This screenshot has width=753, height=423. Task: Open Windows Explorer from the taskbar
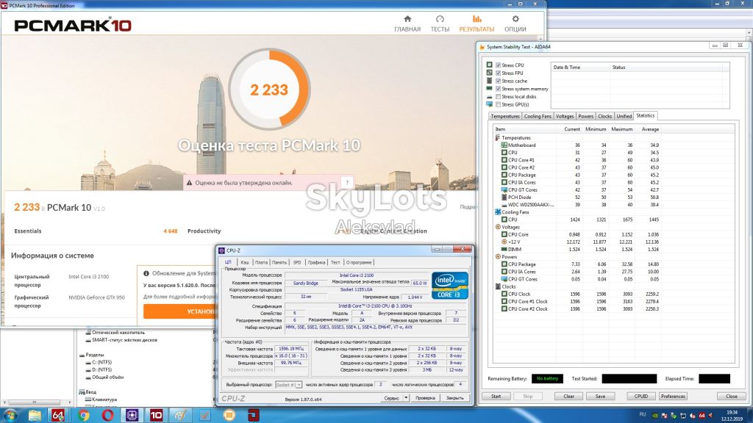coord(35,416)
